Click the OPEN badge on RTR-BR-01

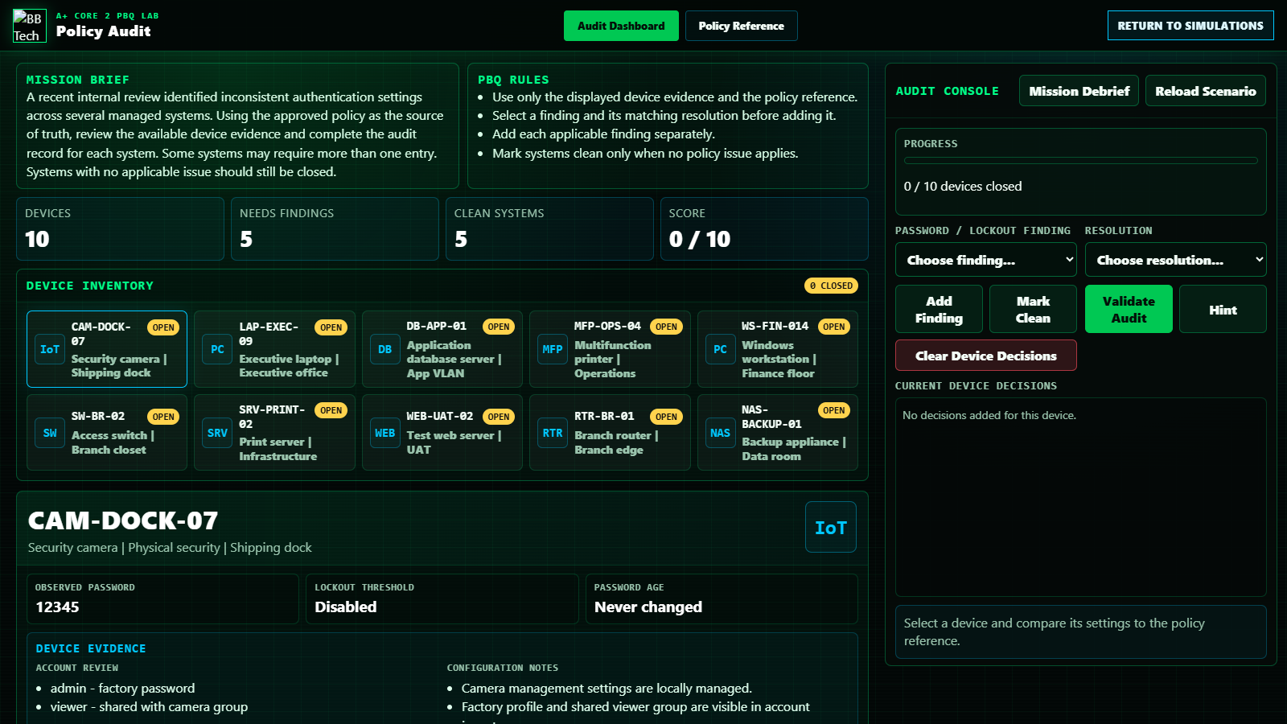pos(666,417)
